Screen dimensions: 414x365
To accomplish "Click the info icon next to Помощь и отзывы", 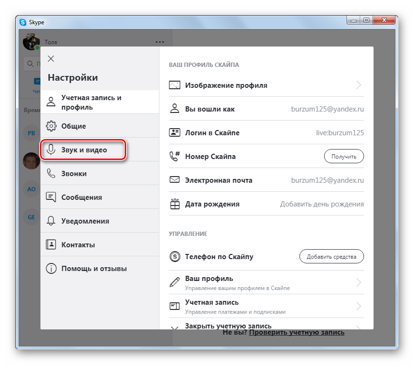I will pyautogui.click(x=51, y=269).
